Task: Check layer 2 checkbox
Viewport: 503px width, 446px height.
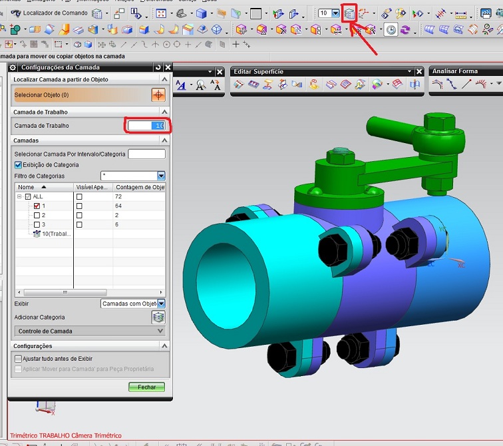Action: pos(37,215)
